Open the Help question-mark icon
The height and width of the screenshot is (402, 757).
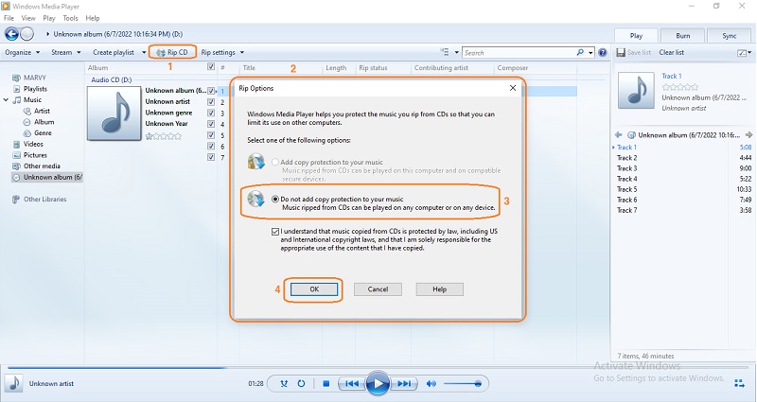[602, 52]
